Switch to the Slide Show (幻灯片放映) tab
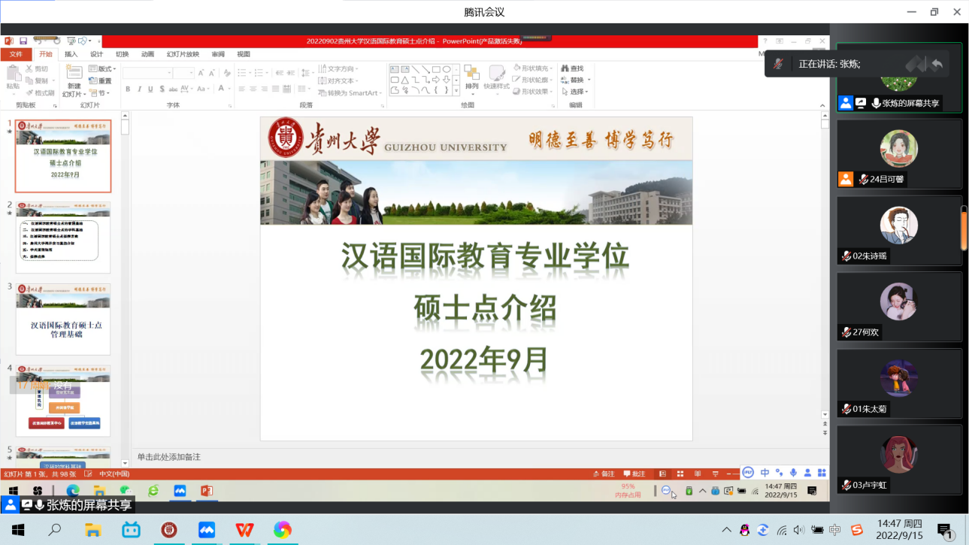Image resolution: width=969 pixels, height=545 pixels. tap(183, 54)
